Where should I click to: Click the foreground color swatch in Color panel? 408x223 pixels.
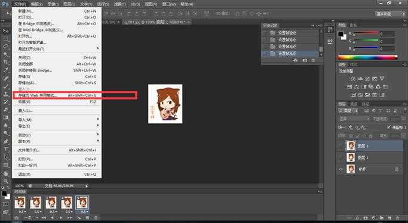(340, 33)
